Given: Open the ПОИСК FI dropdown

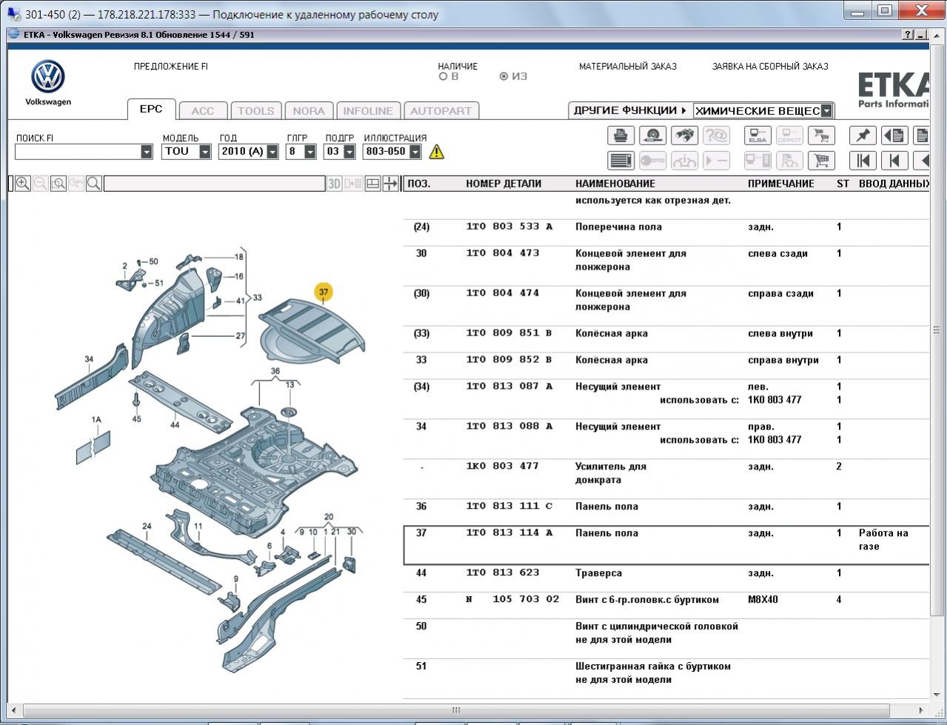Looking at the screenshot, I should [146, 152].
